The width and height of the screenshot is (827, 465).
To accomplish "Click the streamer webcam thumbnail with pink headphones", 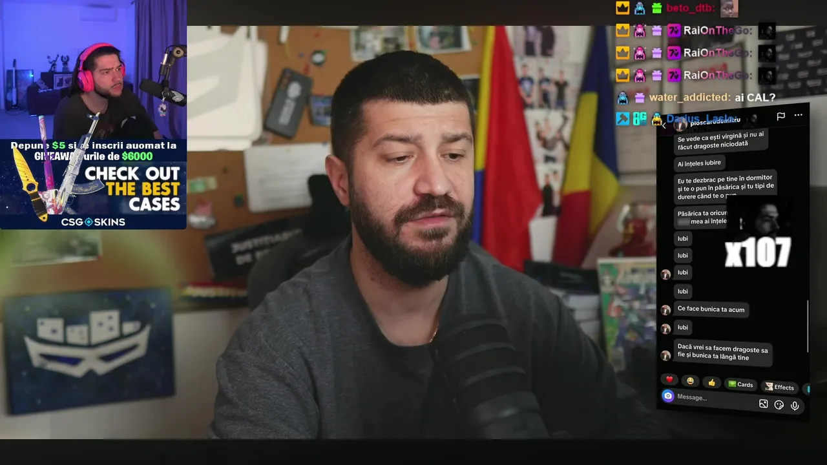I will [93, 70].
